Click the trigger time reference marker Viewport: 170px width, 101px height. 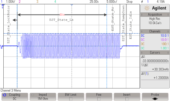(72, 5)
